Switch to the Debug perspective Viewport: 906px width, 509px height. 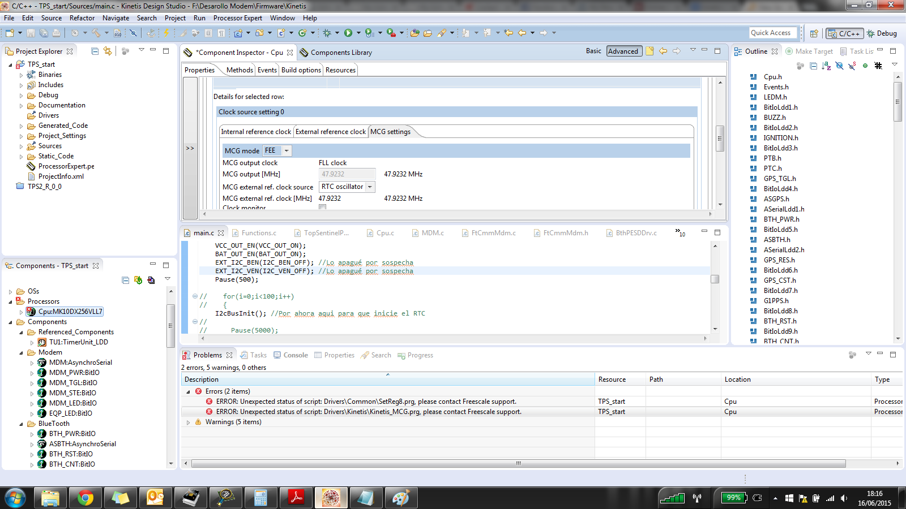(x=882, y=33)
